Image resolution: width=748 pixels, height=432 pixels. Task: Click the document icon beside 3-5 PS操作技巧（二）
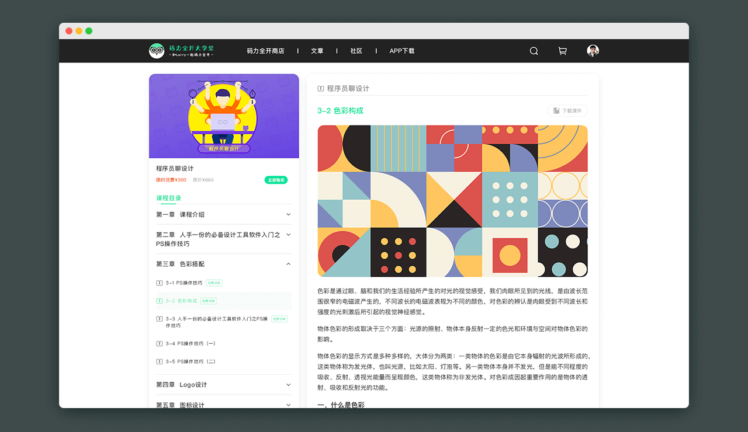(160, 362)
